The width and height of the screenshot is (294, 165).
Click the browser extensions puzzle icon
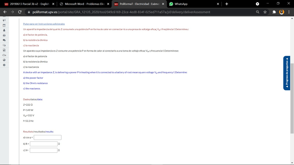point(274,12)
